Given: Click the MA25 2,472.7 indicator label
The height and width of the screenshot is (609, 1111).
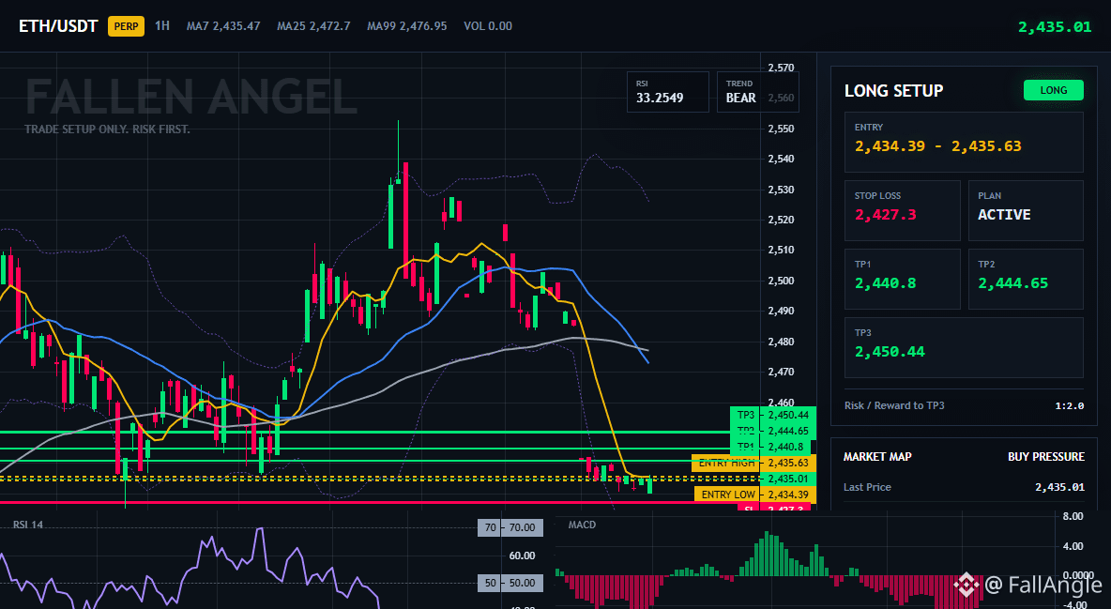Looking at the screenshot, I should tap(314, 26).
